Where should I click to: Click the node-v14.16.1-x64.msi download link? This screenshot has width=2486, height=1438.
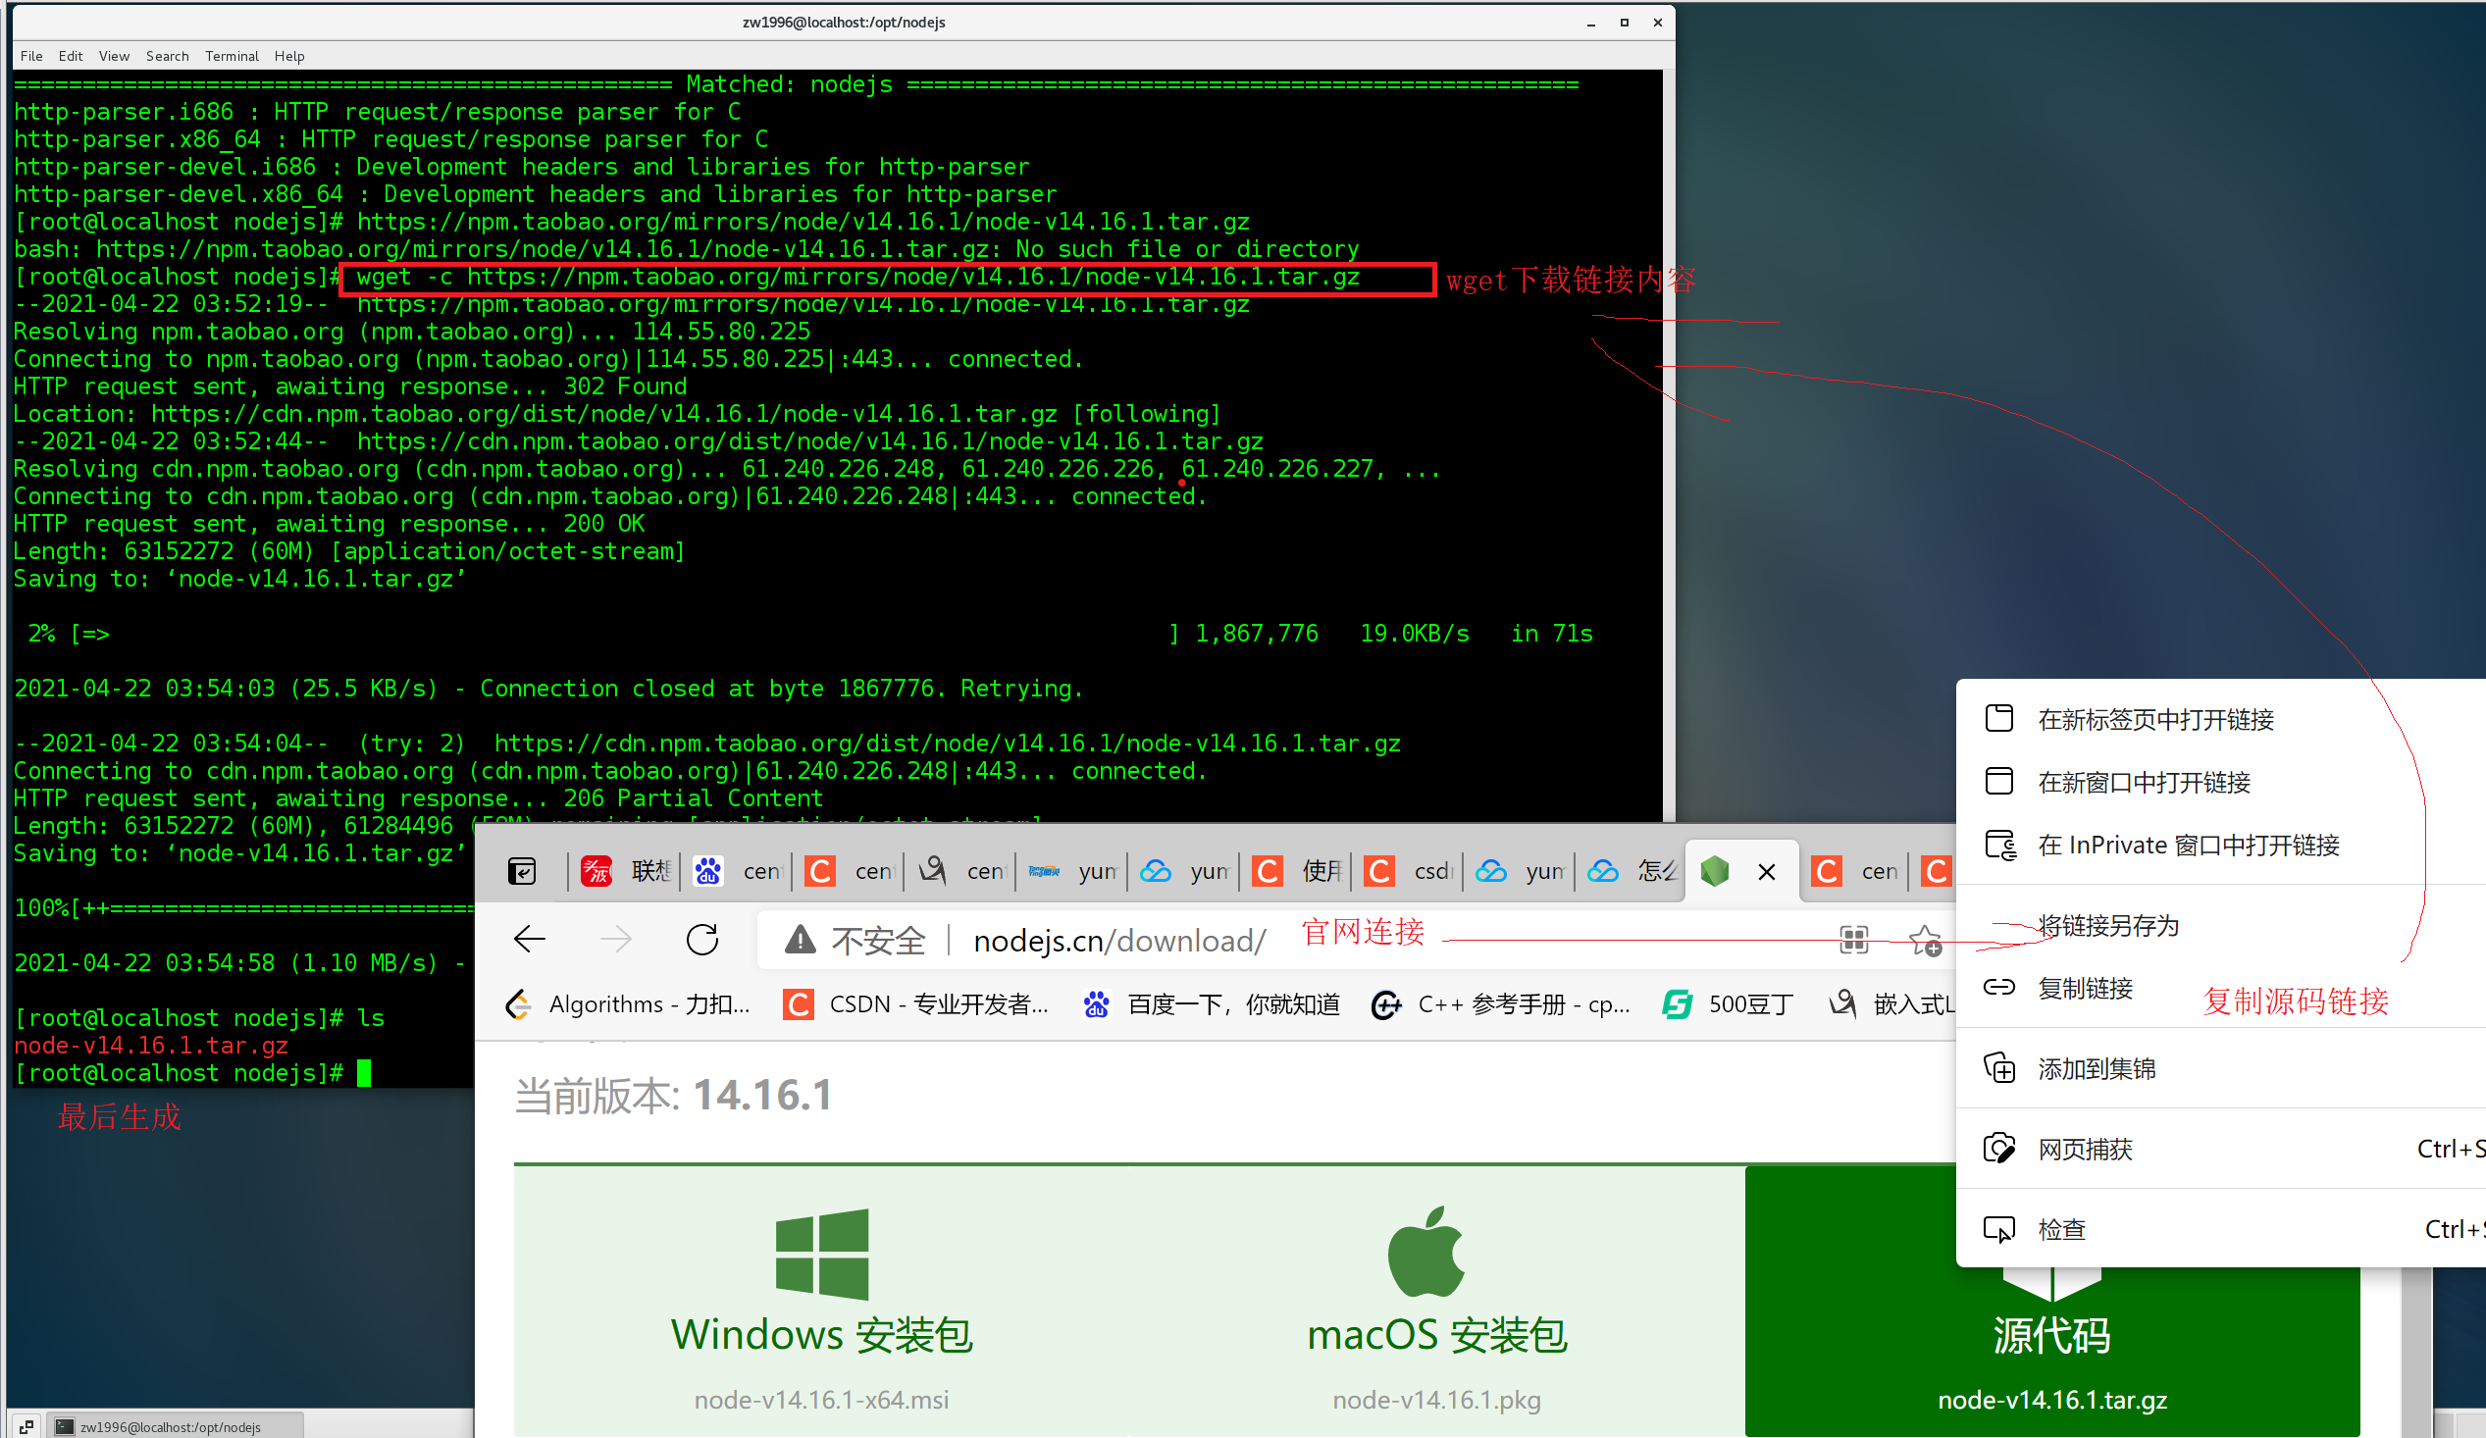coord(821,1400)
